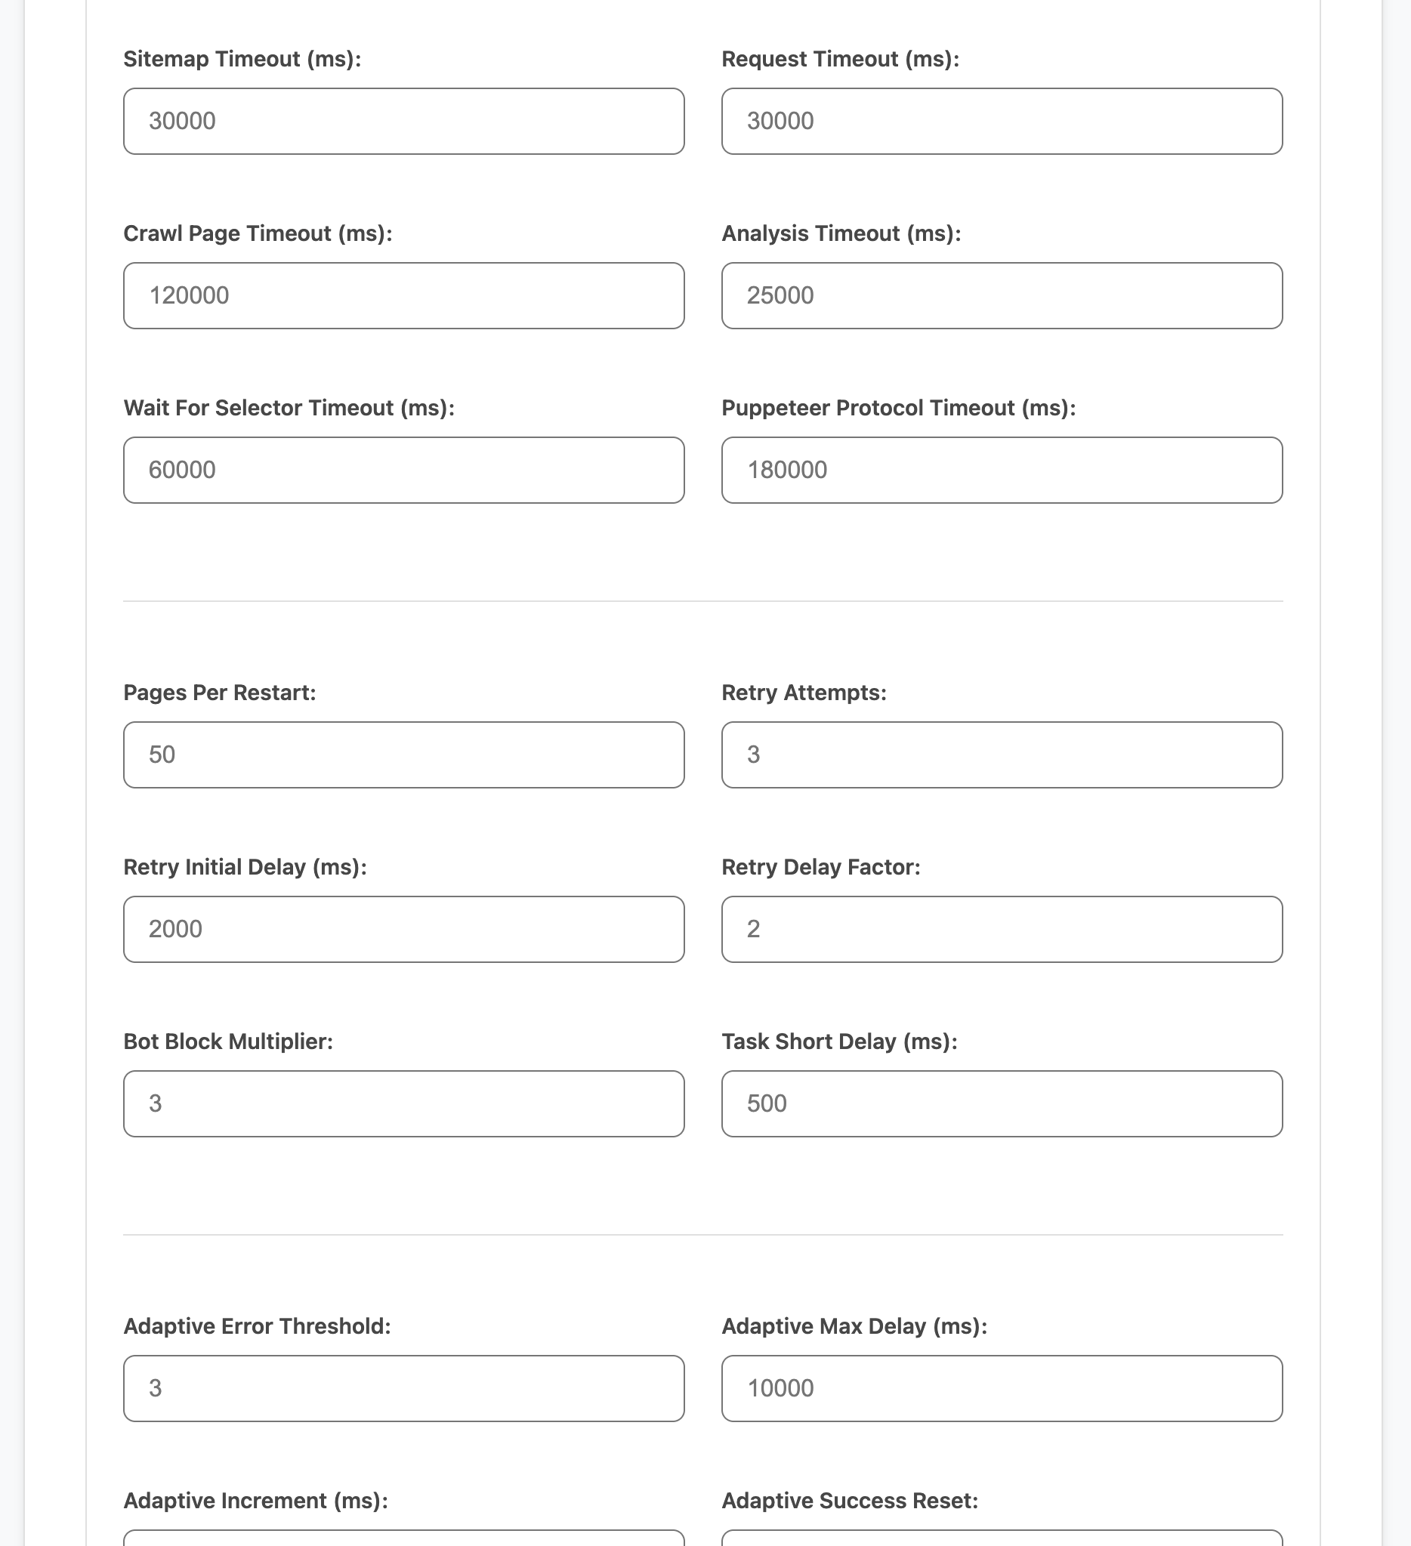Screen dimensions: 1411x1546
Task: Click the Sitemap Timeout (ms) label
Action: [242, 59]
